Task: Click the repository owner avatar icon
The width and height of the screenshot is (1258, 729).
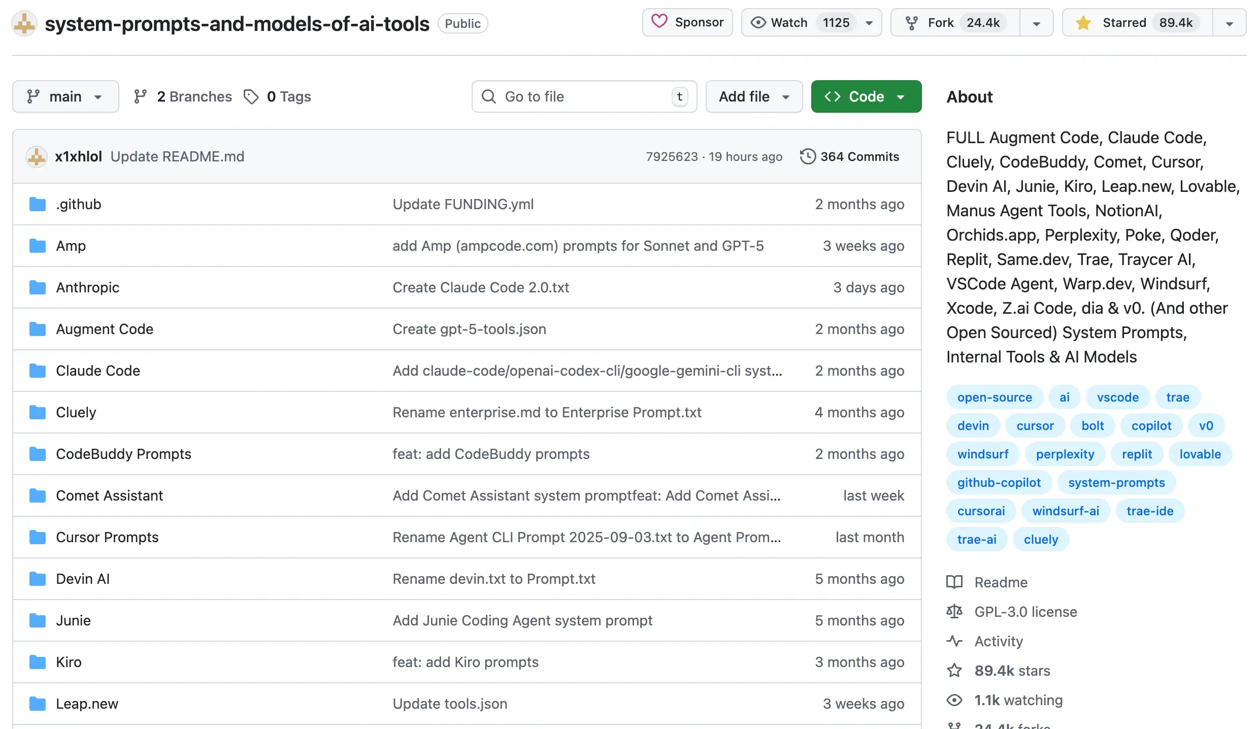Action: (24, 23)
